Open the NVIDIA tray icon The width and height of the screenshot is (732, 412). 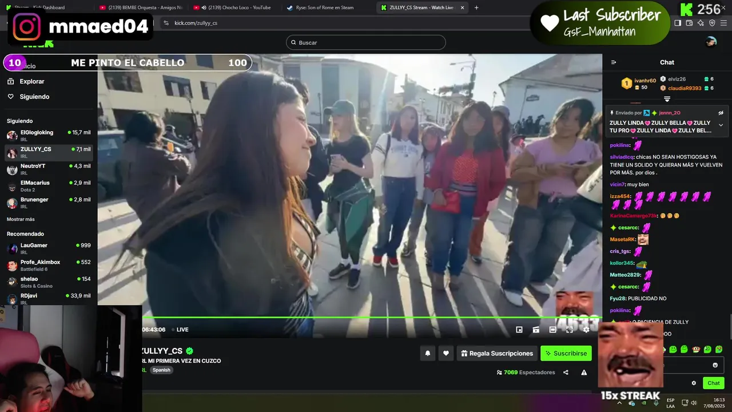[x=644, y=403]
